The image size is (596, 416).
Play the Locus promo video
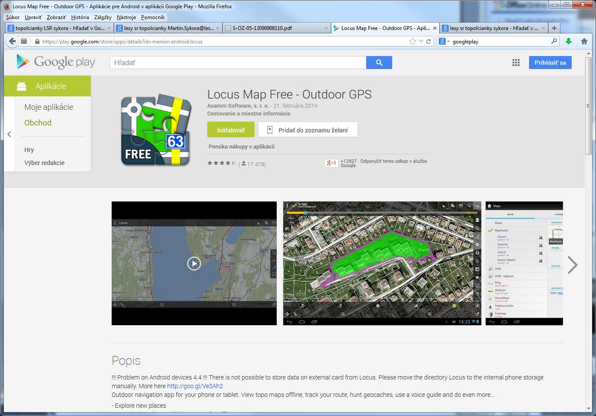194,264
